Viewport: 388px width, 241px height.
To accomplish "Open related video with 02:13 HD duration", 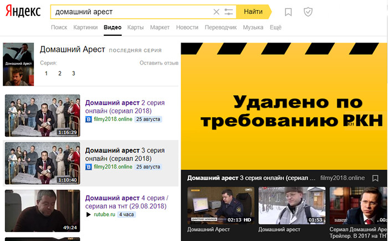I will coord(219,205).
